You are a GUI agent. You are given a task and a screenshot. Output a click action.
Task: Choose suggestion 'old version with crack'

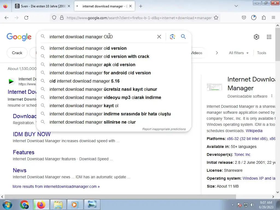[114, 56]
